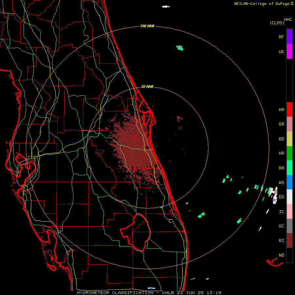
Task: Click the [CLAS] legend header
Action: 277,23
